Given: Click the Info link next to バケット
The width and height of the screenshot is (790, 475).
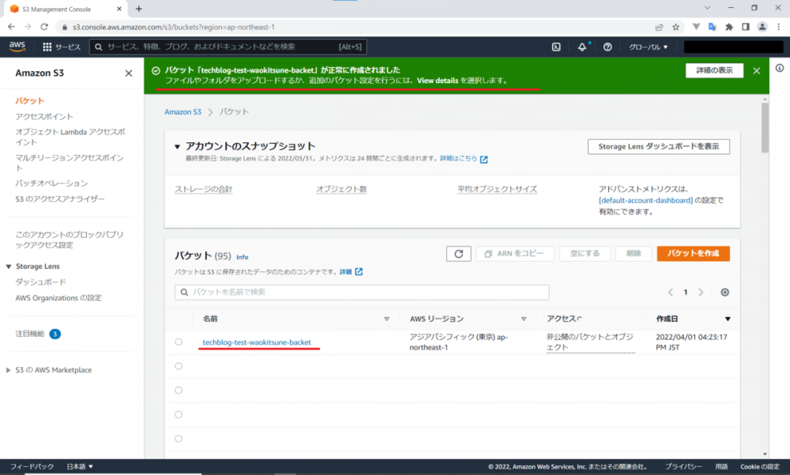Looking at the screenshot, I should pos(242,257).
